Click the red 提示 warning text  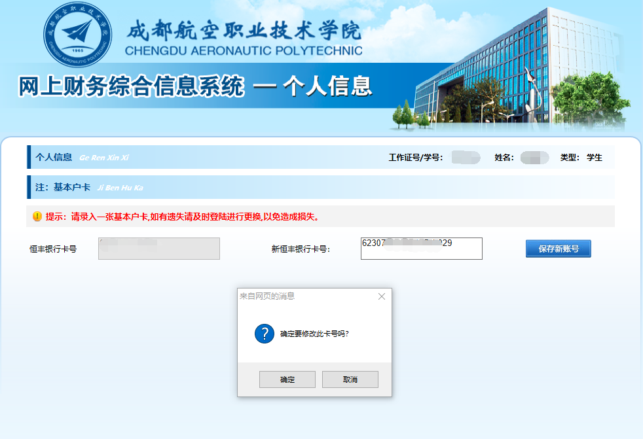click(183, 217)
